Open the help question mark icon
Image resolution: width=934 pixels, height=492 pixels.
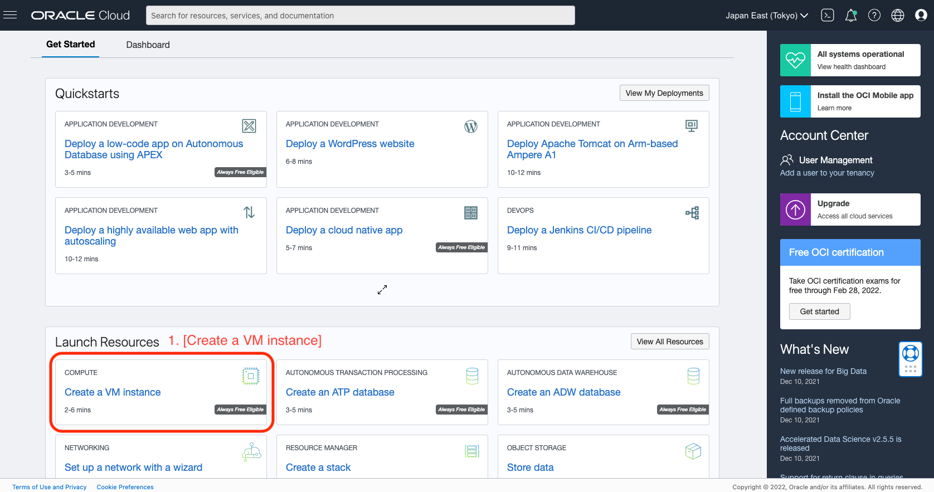click(x=874, y=16)
